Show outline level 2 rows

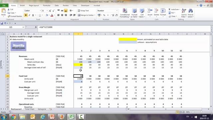(4, 34)
